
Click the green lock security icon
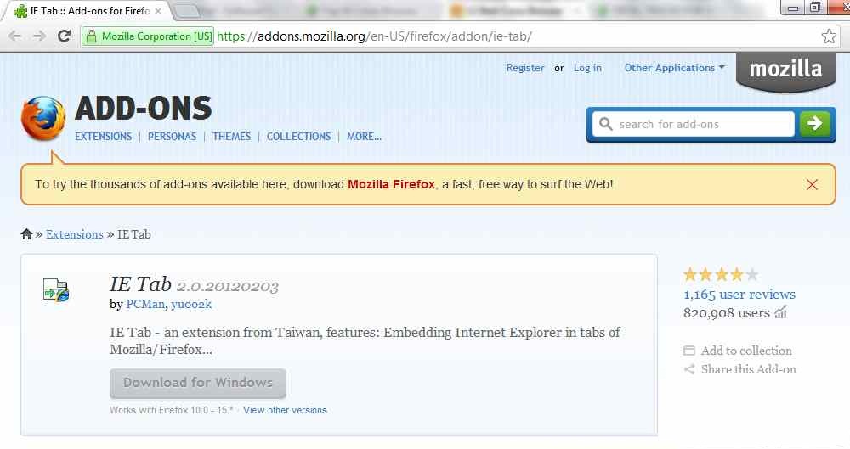91,36
